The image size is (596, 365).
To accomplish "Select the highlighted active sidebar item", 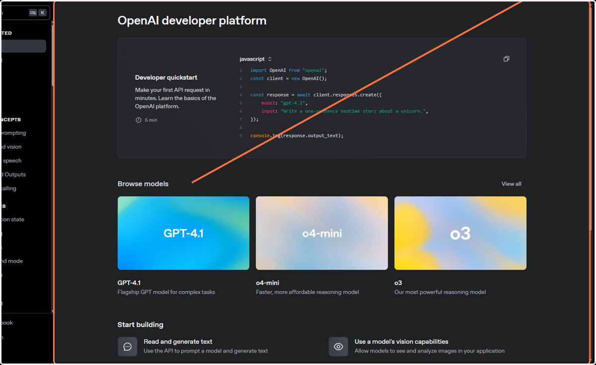I will click(x=23, y=46).
